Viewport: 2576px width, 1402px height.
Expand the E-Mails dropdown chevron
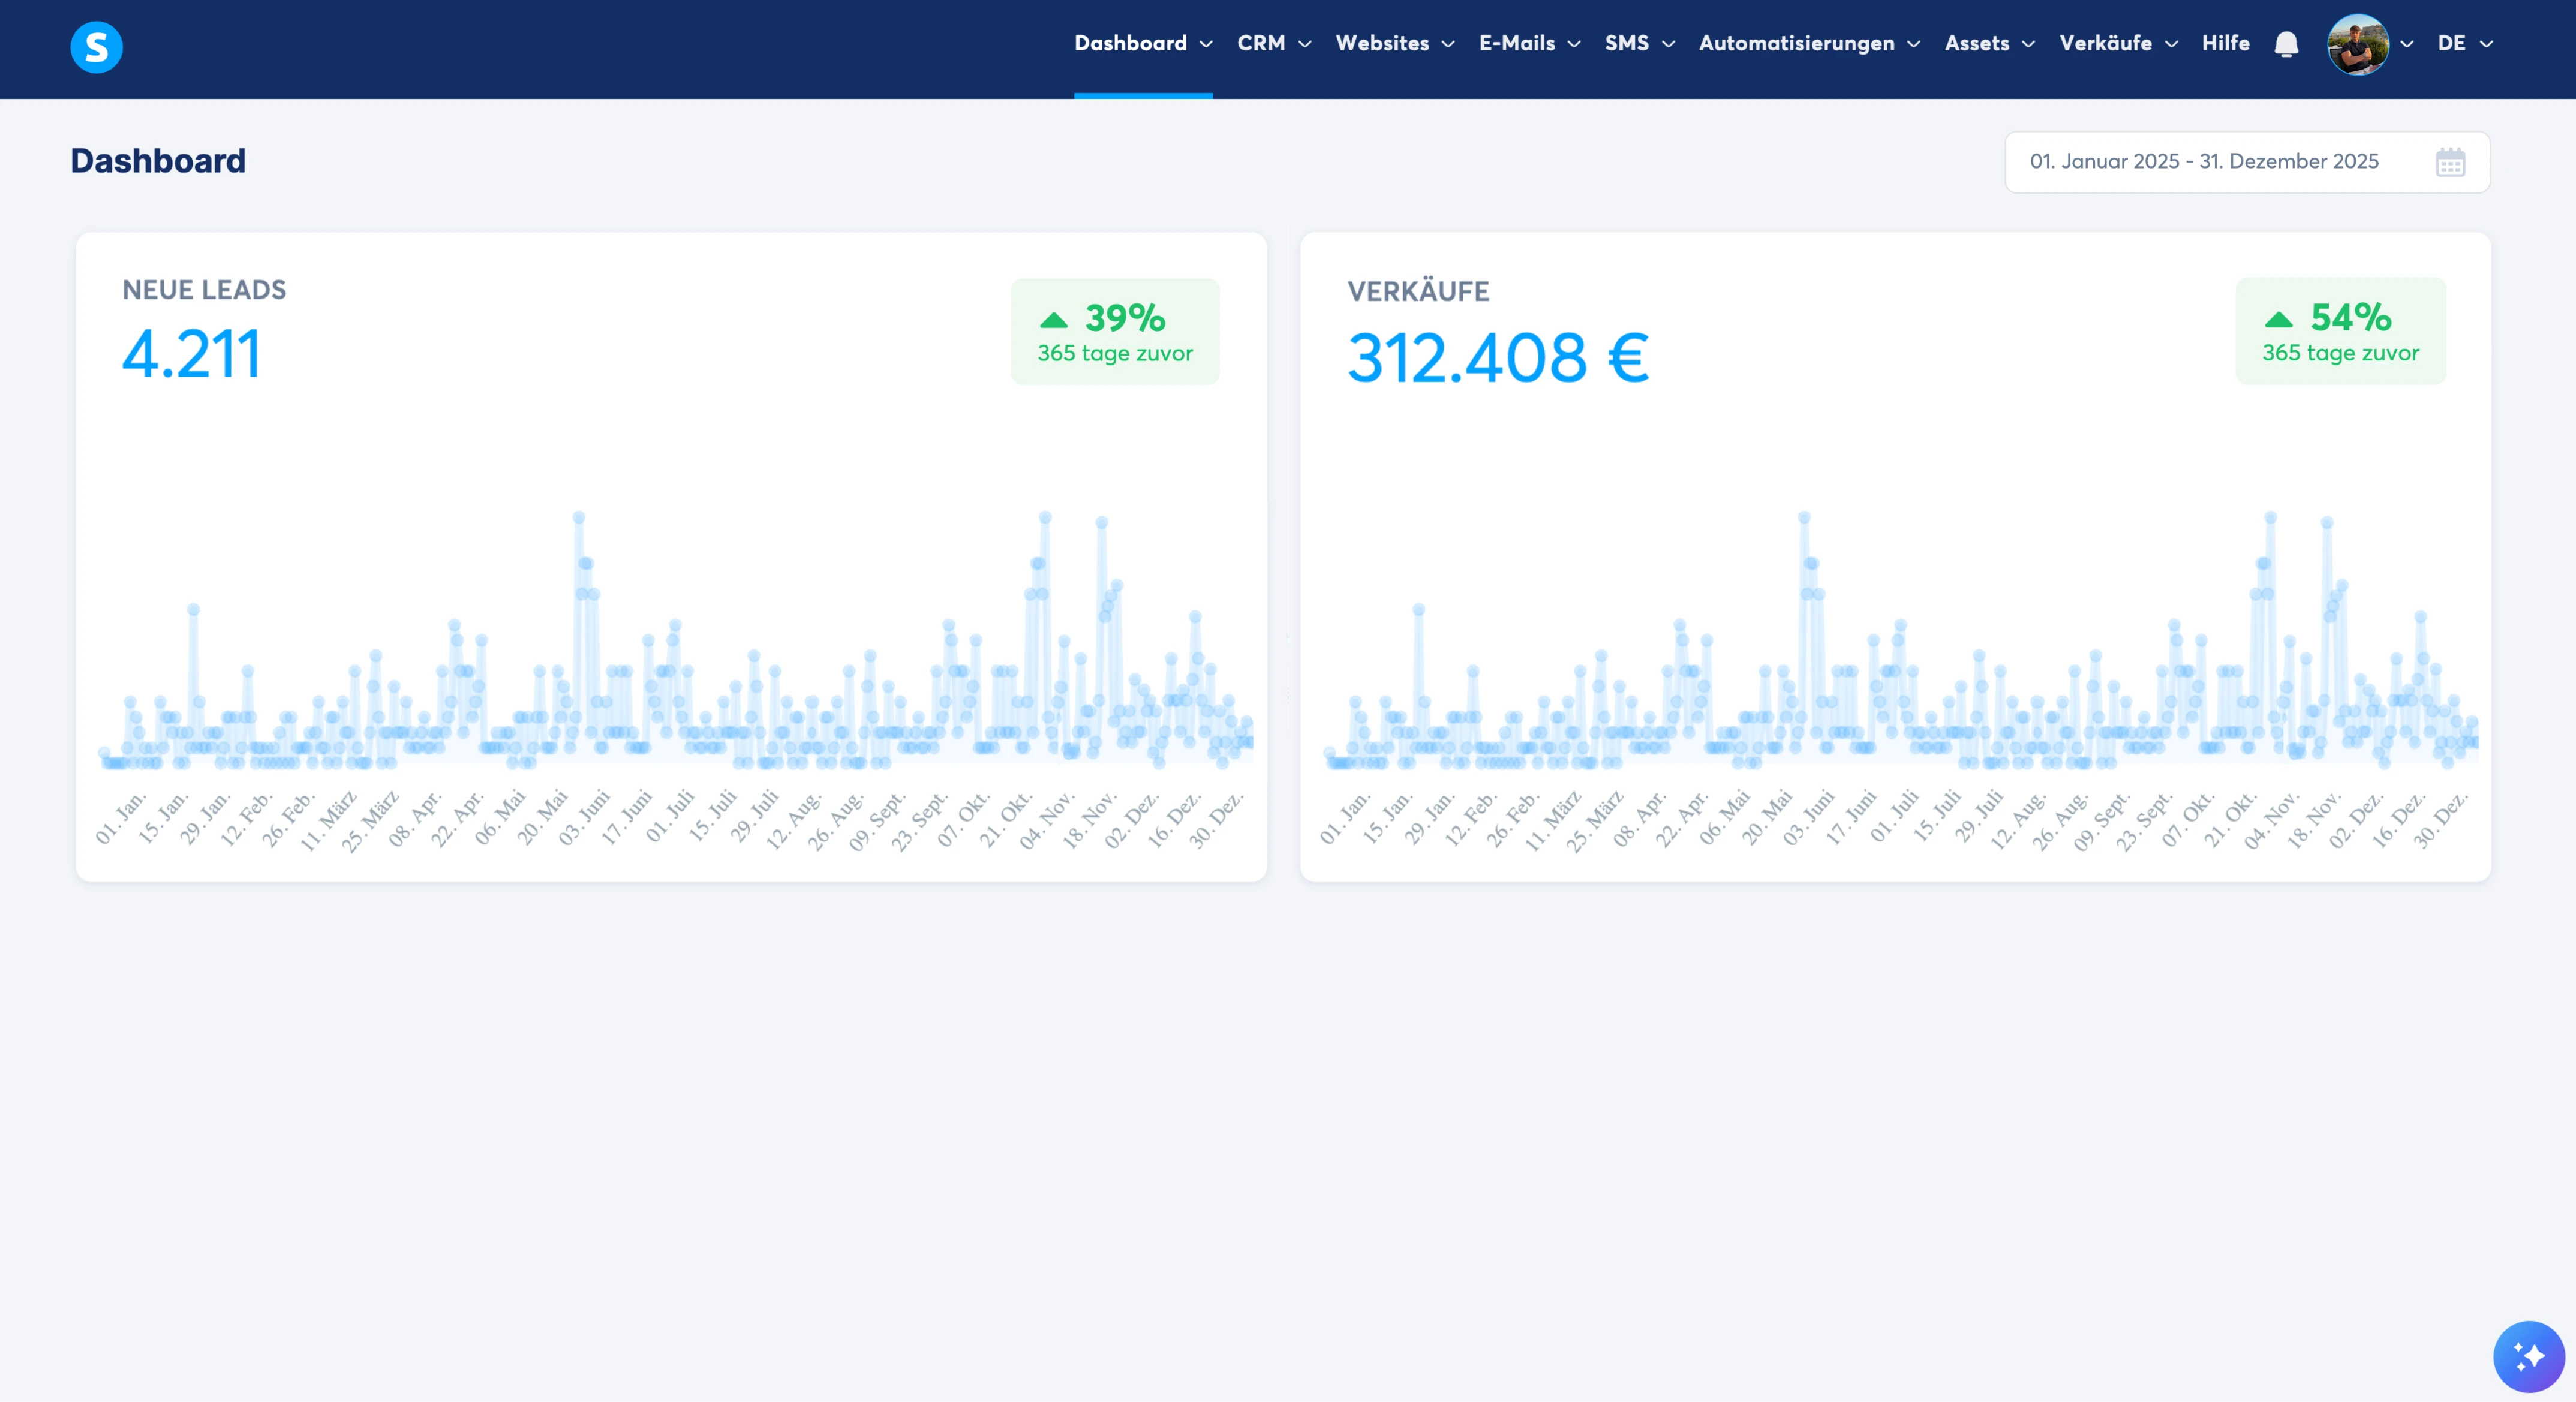pyautogui.click(x=1574, y=44)
